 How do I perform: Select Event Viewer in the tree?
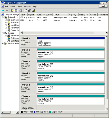(x=15, y=20)
